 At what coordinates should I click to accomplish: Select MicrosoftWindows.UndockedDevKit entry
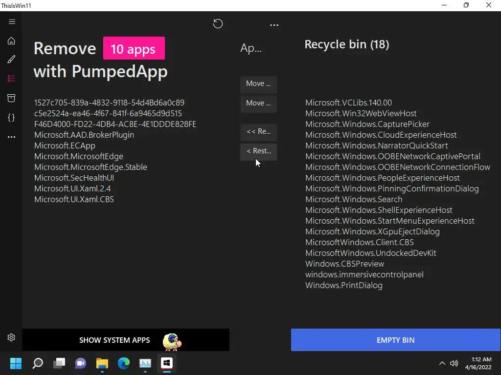(371, 253)
